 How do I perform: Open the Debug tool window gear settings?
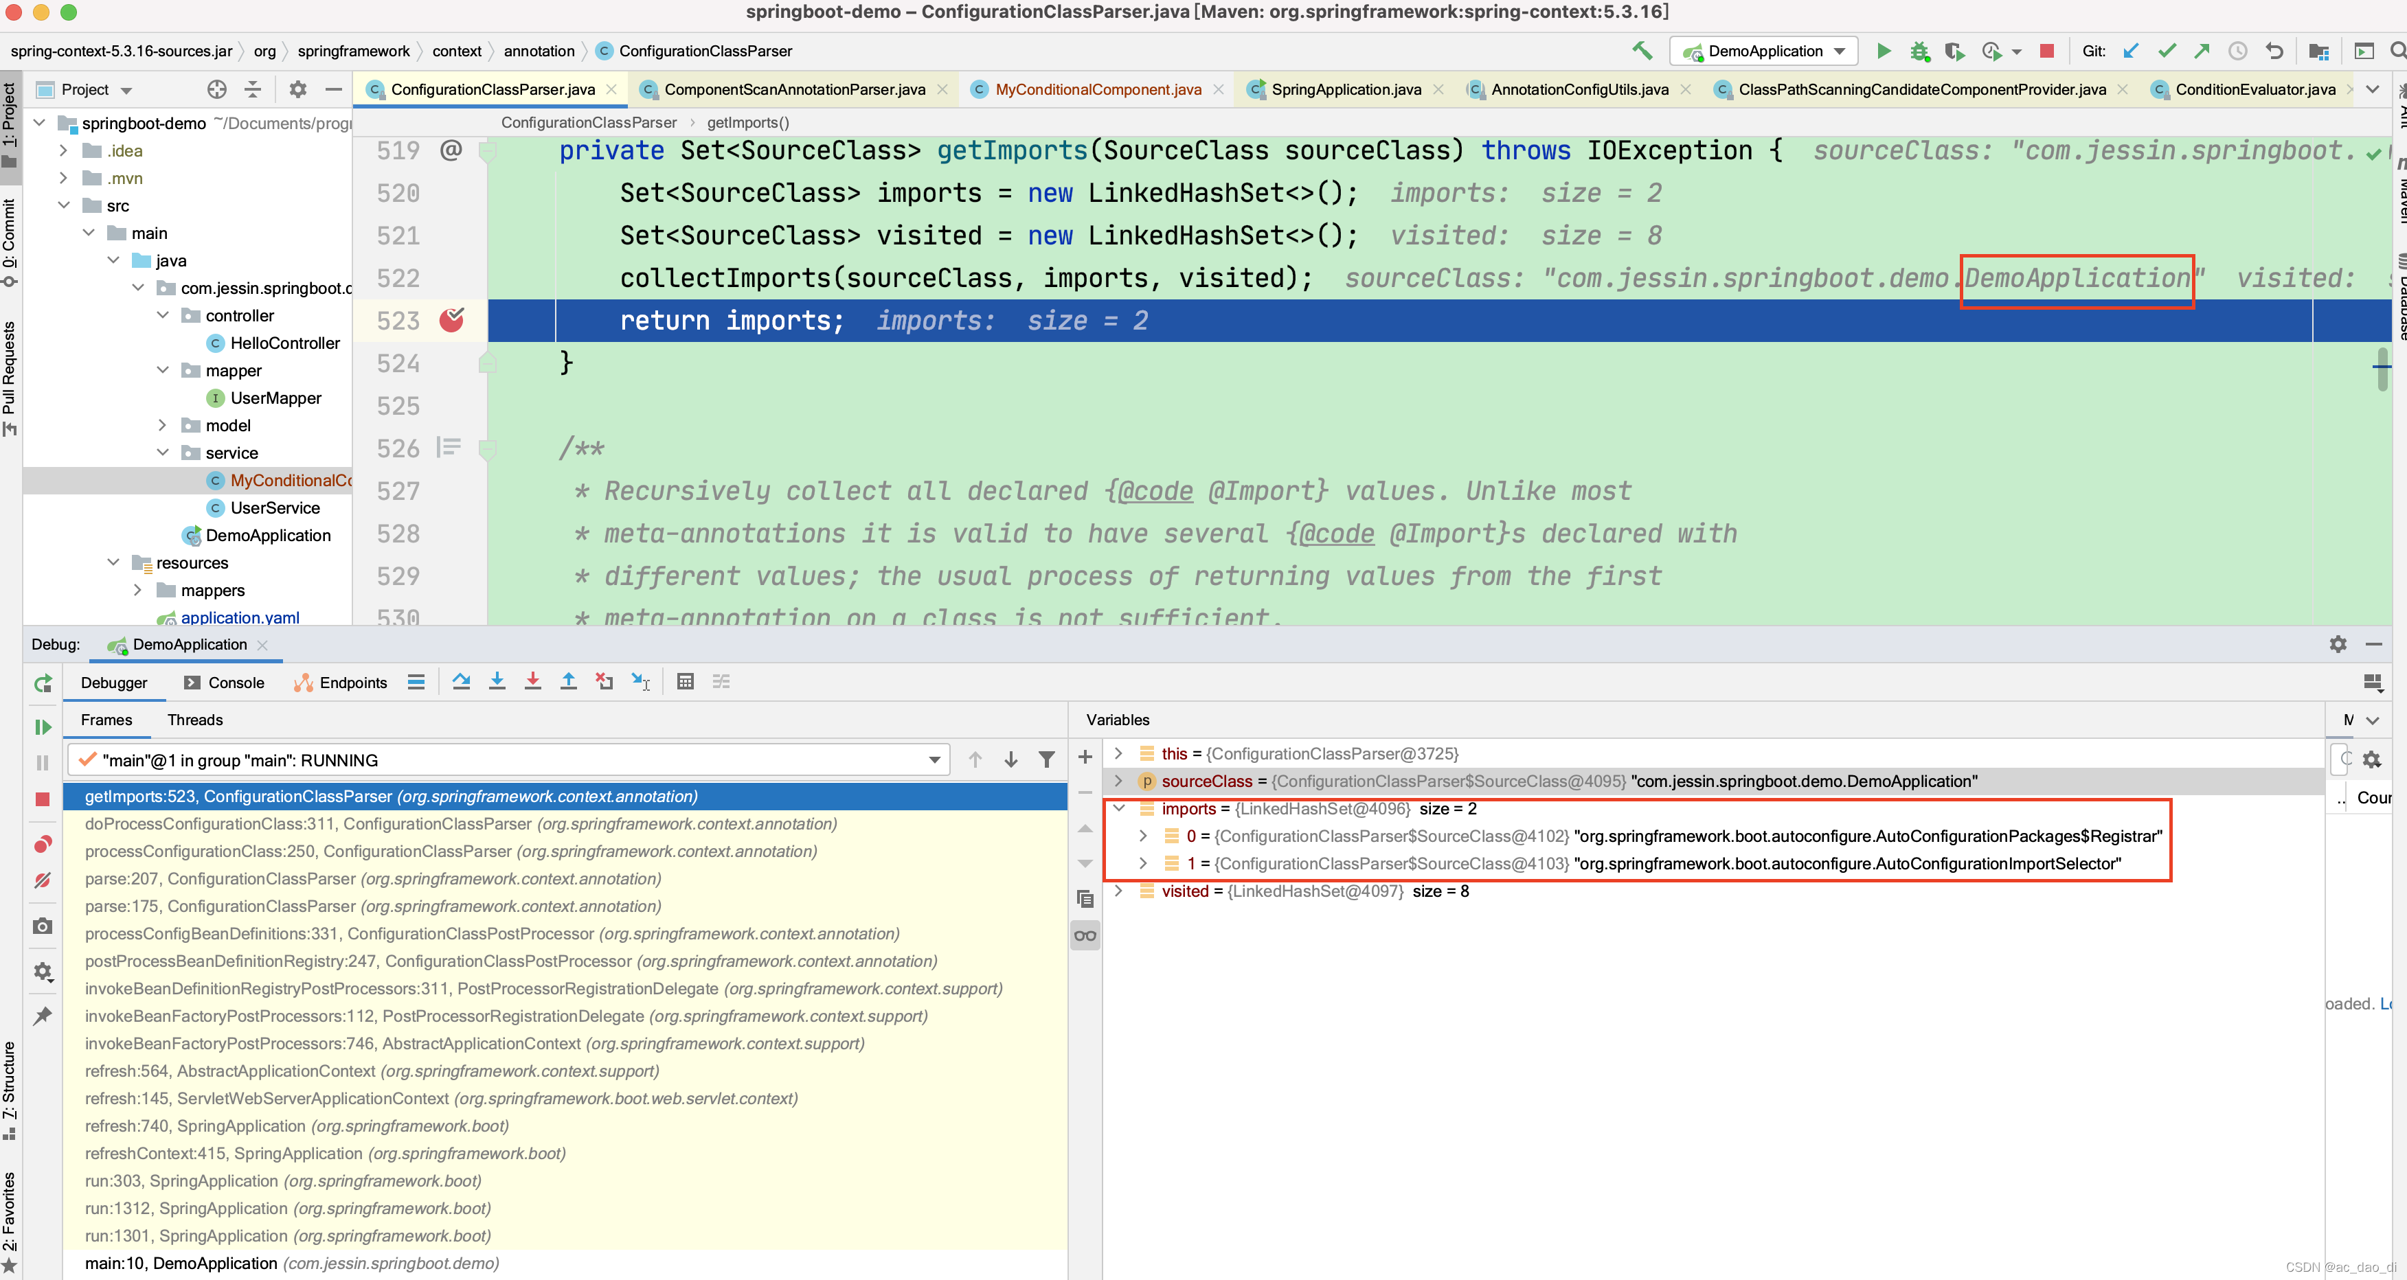pyautogui.click(x=2338, y=643)
